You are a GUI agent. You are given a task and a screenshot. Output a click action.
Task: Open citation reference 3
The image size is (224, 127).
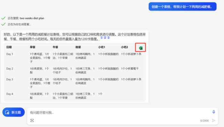click(108, 38)
